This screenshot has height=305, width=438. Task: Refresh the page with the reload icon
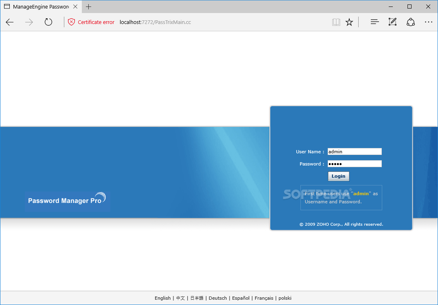48,22
